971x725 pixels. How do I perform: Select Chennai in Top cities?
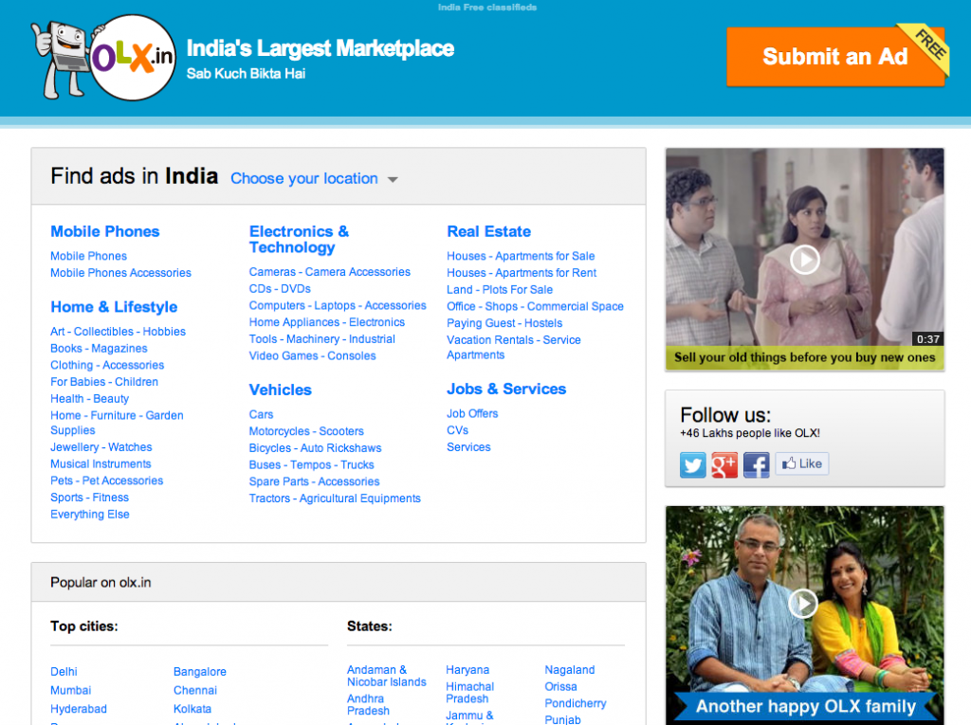click(x=195, y=690)
